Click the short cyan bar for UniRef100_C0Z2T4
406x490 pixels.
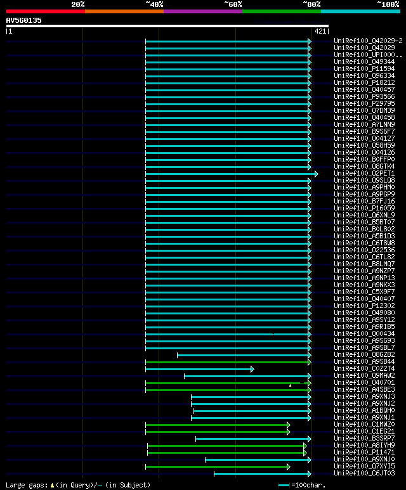(199, 369)
